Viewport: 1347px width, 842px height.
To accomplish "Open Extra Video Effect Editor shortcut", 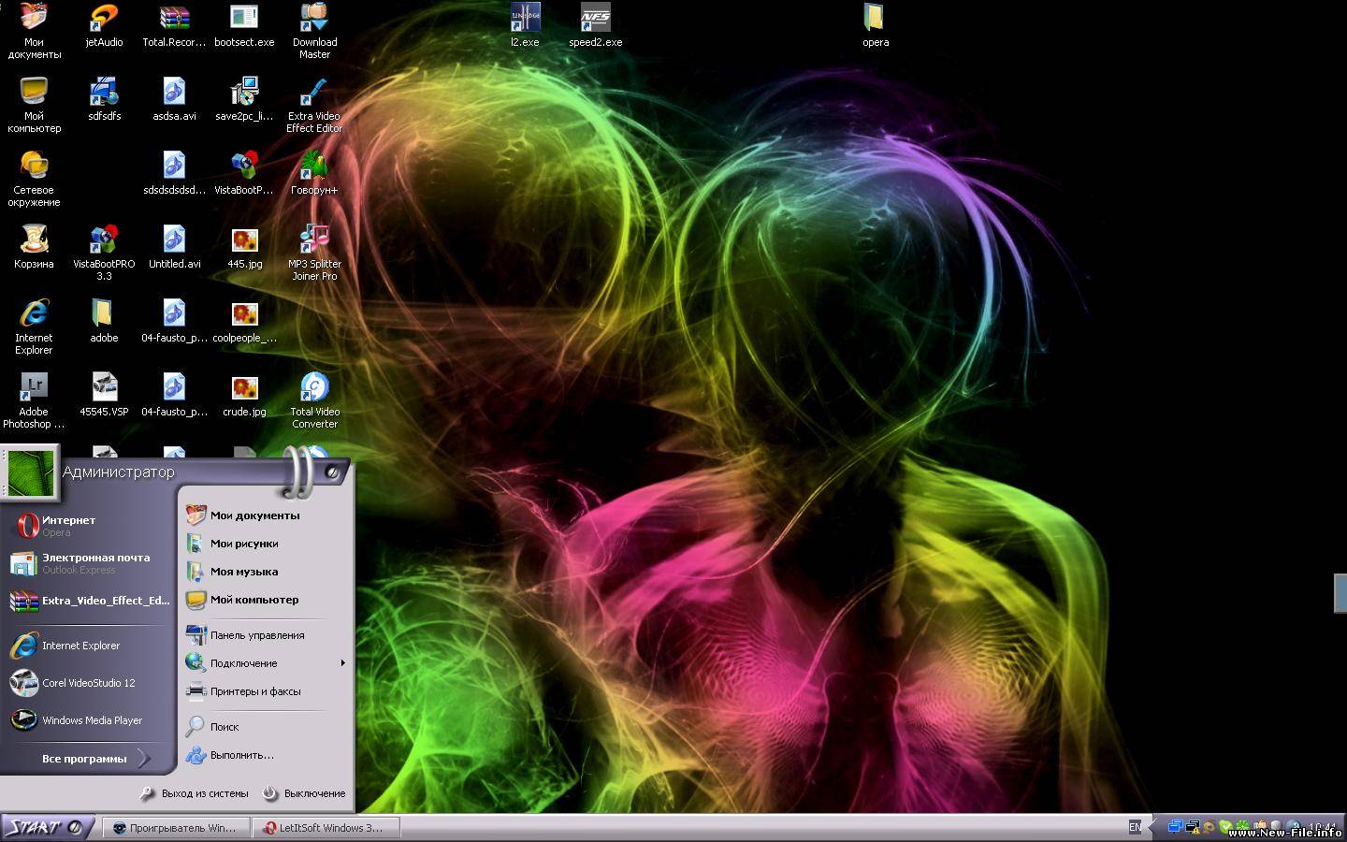I will 314,93.
